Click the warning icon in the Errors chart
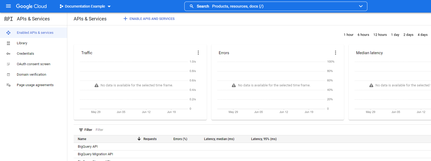The width and height of the screenshot is (431, 161). click(234, 85)
